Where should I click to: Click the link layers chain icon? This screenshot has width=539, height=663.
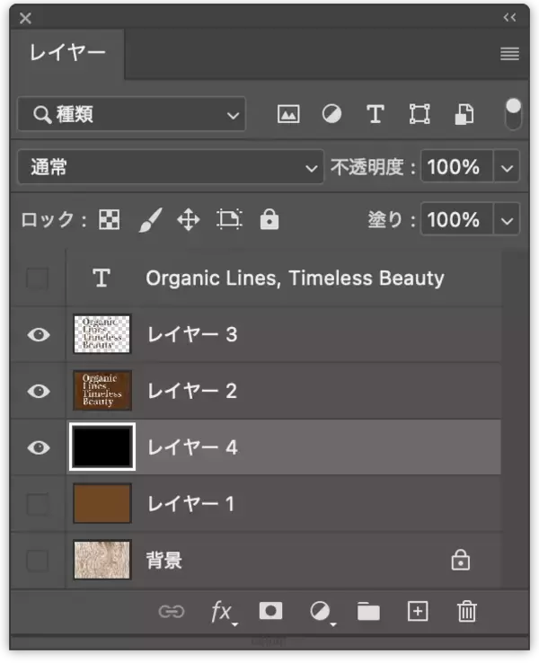click(172, 612)
